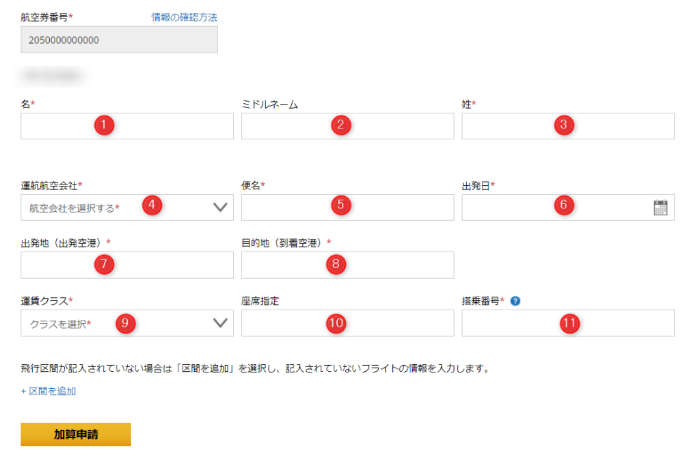Viewport: 700px width, 462px height.
Task: Click the + 区間を追加 link
Action: pos(49,391)
